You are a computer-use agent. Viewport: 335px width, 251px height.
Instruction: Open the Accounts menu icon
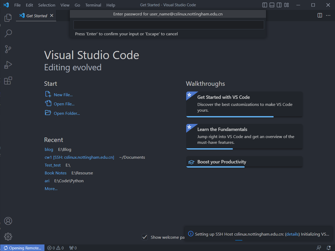pos(8,221)
